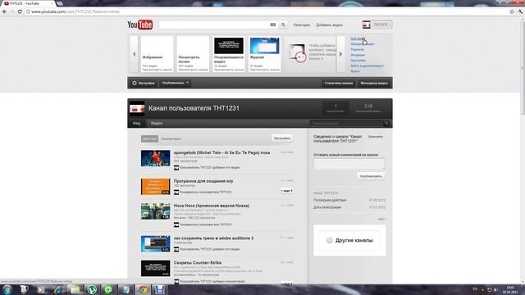
Task: Open the Секреты Counter-Strike video thumbnail
Action: pyautogui.click(x=155, y=269)
